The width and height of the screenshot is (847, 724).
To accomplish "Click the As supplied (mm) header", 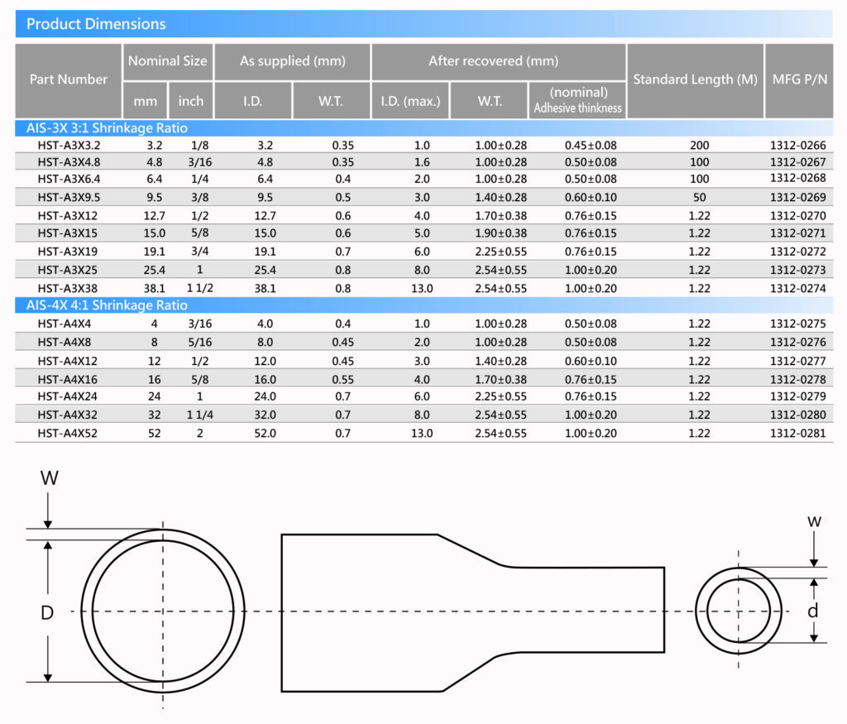I will tap(292, 61).
